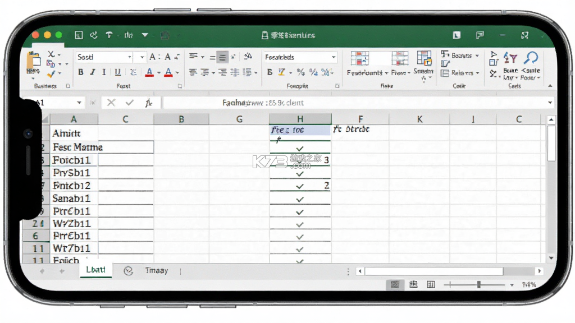This screenshot has height=323, width=575.
Task: Open the Relarrs dropdown
Action: (477, 73)
